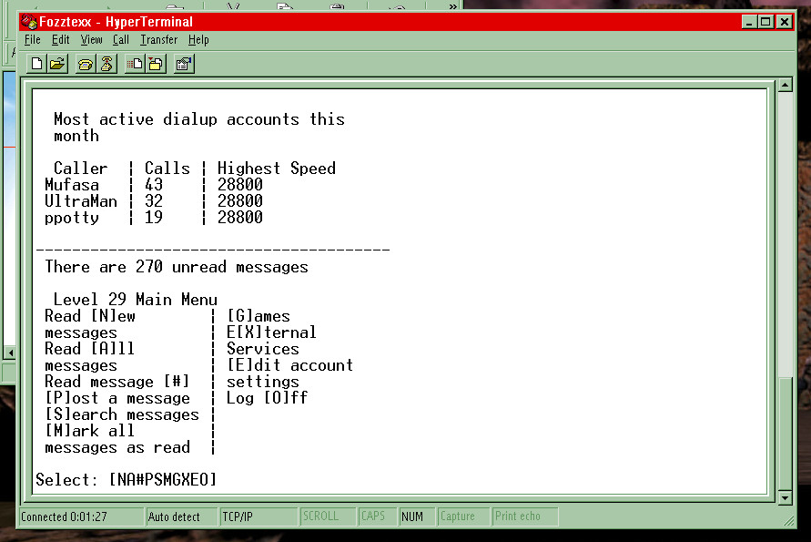Open the View menu
This screenshot has height=542, width=811.
[92, 40]
